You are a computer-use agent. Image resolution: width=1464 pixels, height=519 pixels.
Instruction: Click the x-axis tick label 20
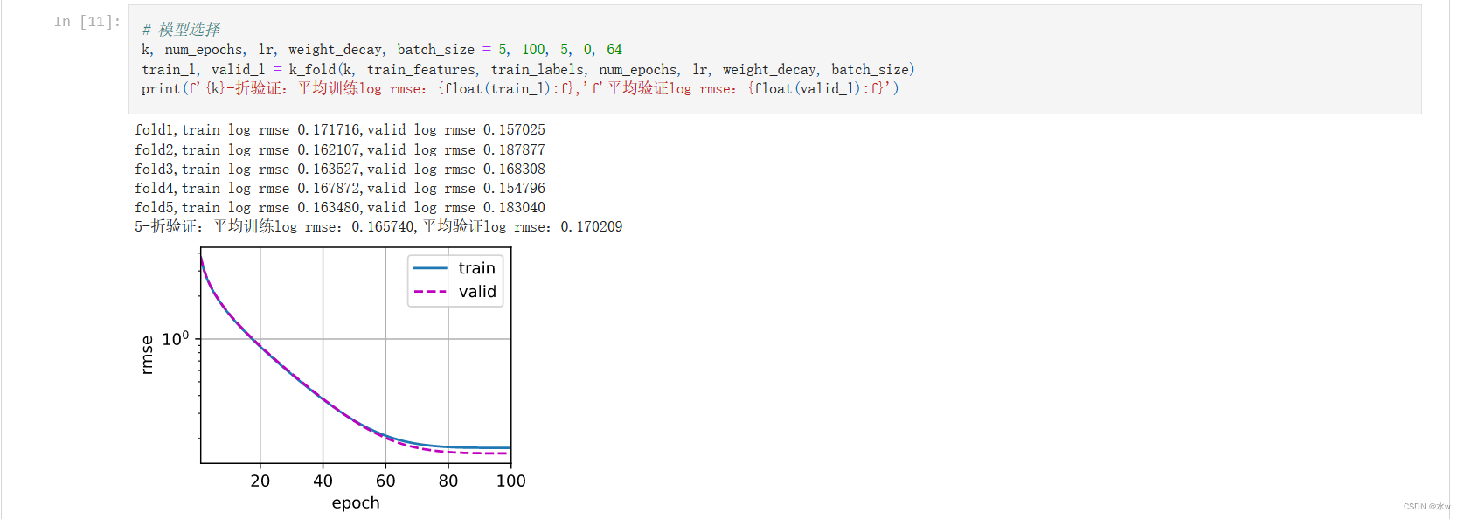click(x=260, y=481)
